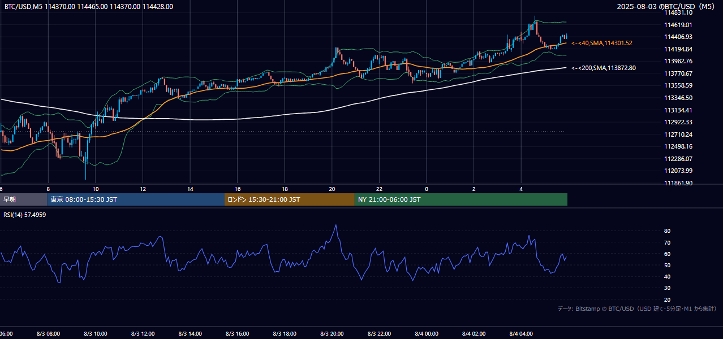Click the price axis label 113770.67

pyautogui.click(x=679, y=73)
